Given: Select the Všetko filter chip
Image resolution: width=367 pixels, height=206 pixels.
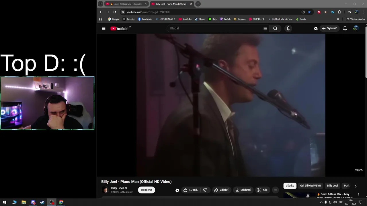Looking at the screenshot, I should coord(290,186).
